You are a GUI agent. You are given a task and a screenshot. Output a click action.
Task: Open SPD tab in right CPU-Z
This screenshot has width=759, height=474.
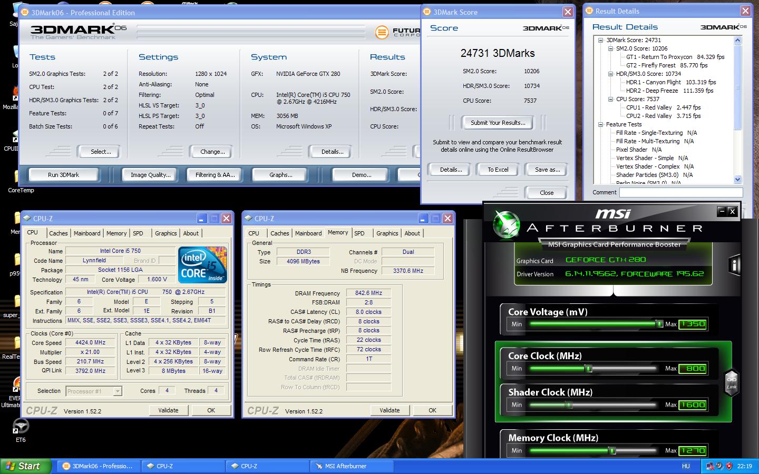pos(359,233)
